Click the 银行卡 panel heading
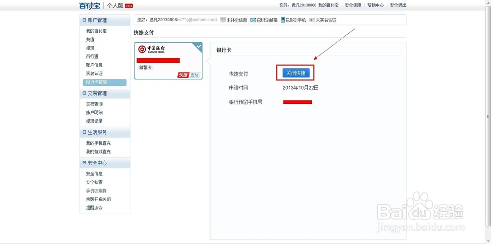Image resolution: width=491 pixels, height=244 pixels. coord(224,50)
